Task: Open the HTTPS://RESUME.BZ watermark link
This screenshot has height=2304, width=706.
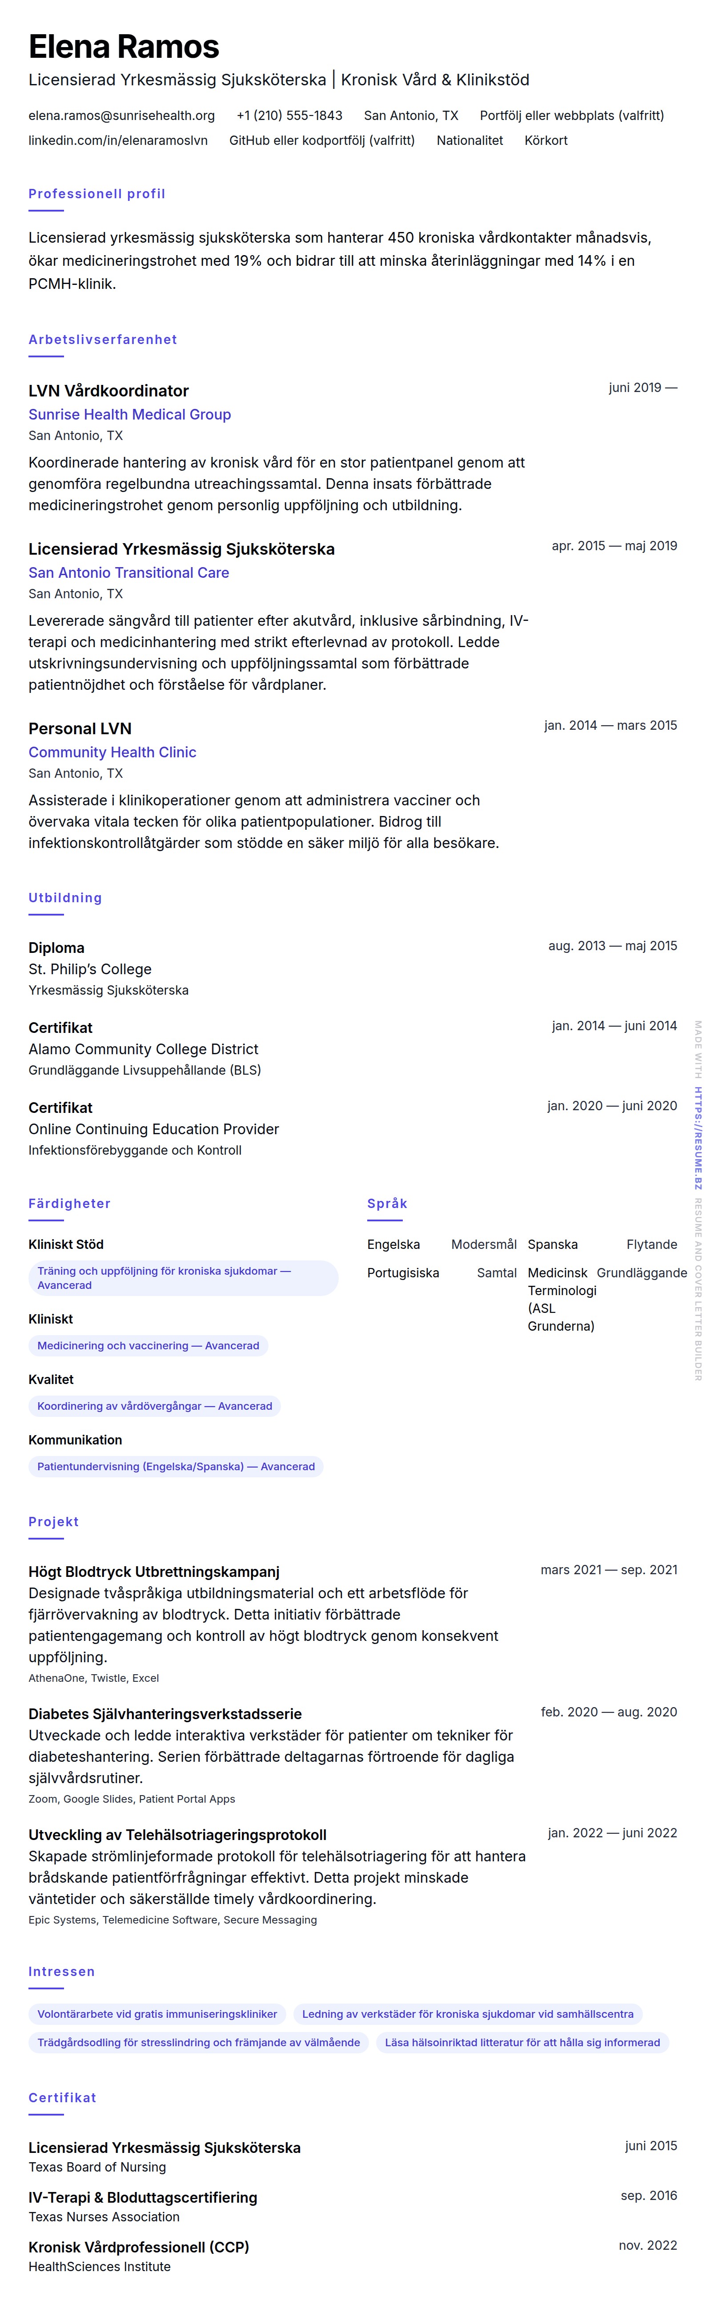Action: pyautogui.click(x=698, y=1138)
